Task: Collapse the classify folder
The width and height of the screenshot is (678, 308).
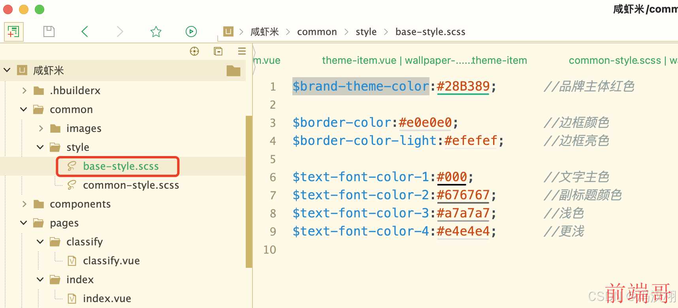Action: pyautogui.click(x=40, y=242)
